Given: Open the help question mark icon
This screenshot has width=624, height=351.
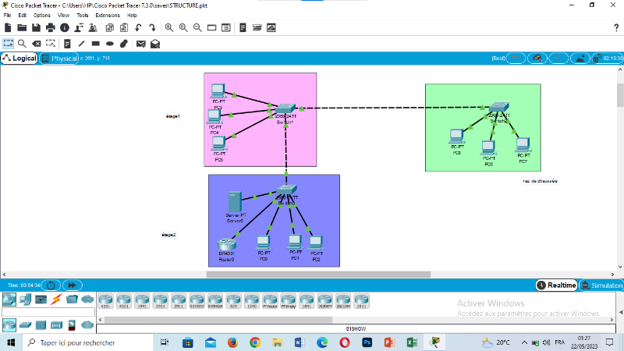Looking at the screenshot, I should [616, 28].
